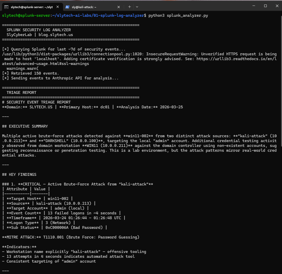282x274 pixels.
Task: Click the PowerShell icon on the sly@kali-attack tab
Action: (68, 7)
